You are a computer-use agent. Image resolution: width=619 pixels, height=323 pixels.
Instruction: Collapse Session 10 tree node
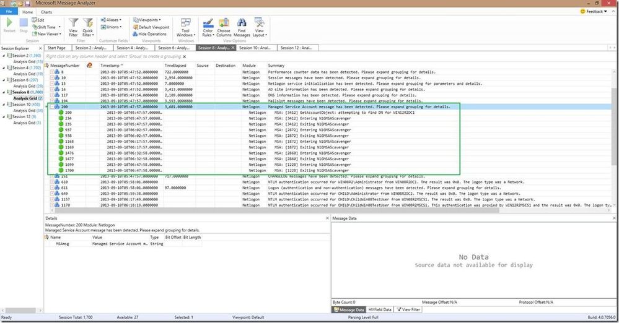[4, 105]
